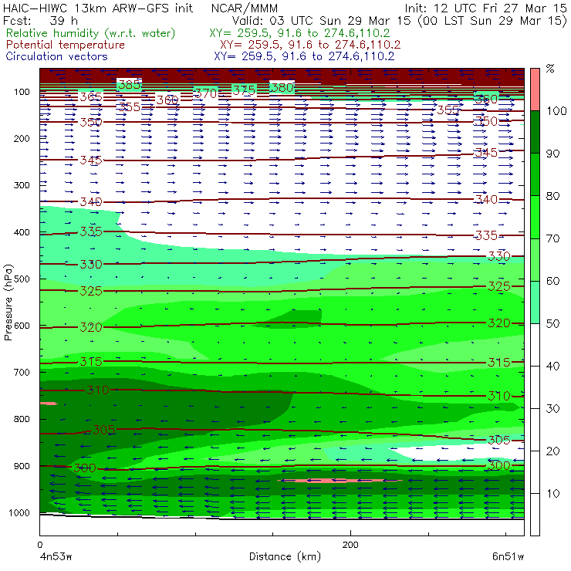Click the 60–70% light green colorbar segment
The width and height of the screenshot is (571, 571).
pos(535,259)
